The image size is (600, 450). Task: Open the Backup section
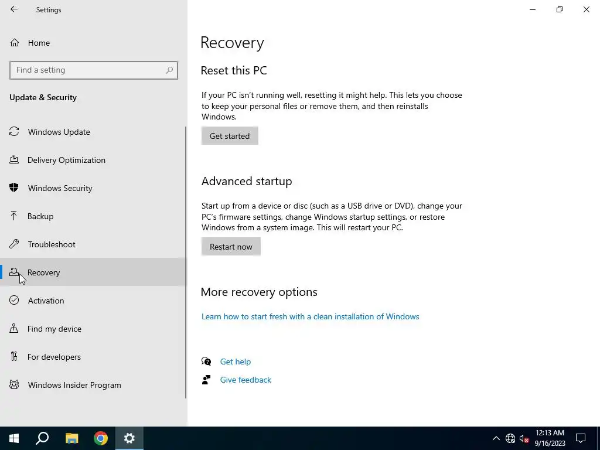point(40,216)
